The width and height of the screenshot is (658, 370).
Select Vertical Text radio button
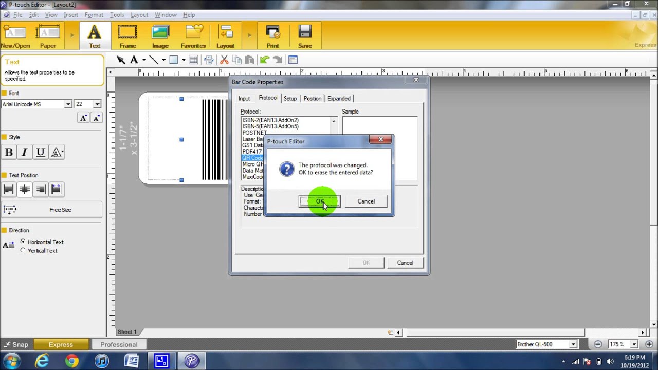tap(23, 250)
